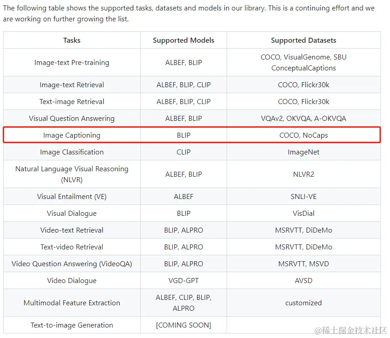Click "ALBEF, BLIP" in Image-text Pre-training row
This screenshot has height=338, width=390.
click(x=183, y=62)
